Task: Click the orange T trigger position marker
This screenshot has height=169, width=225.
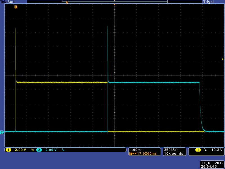Action: [x=16, y=7]
